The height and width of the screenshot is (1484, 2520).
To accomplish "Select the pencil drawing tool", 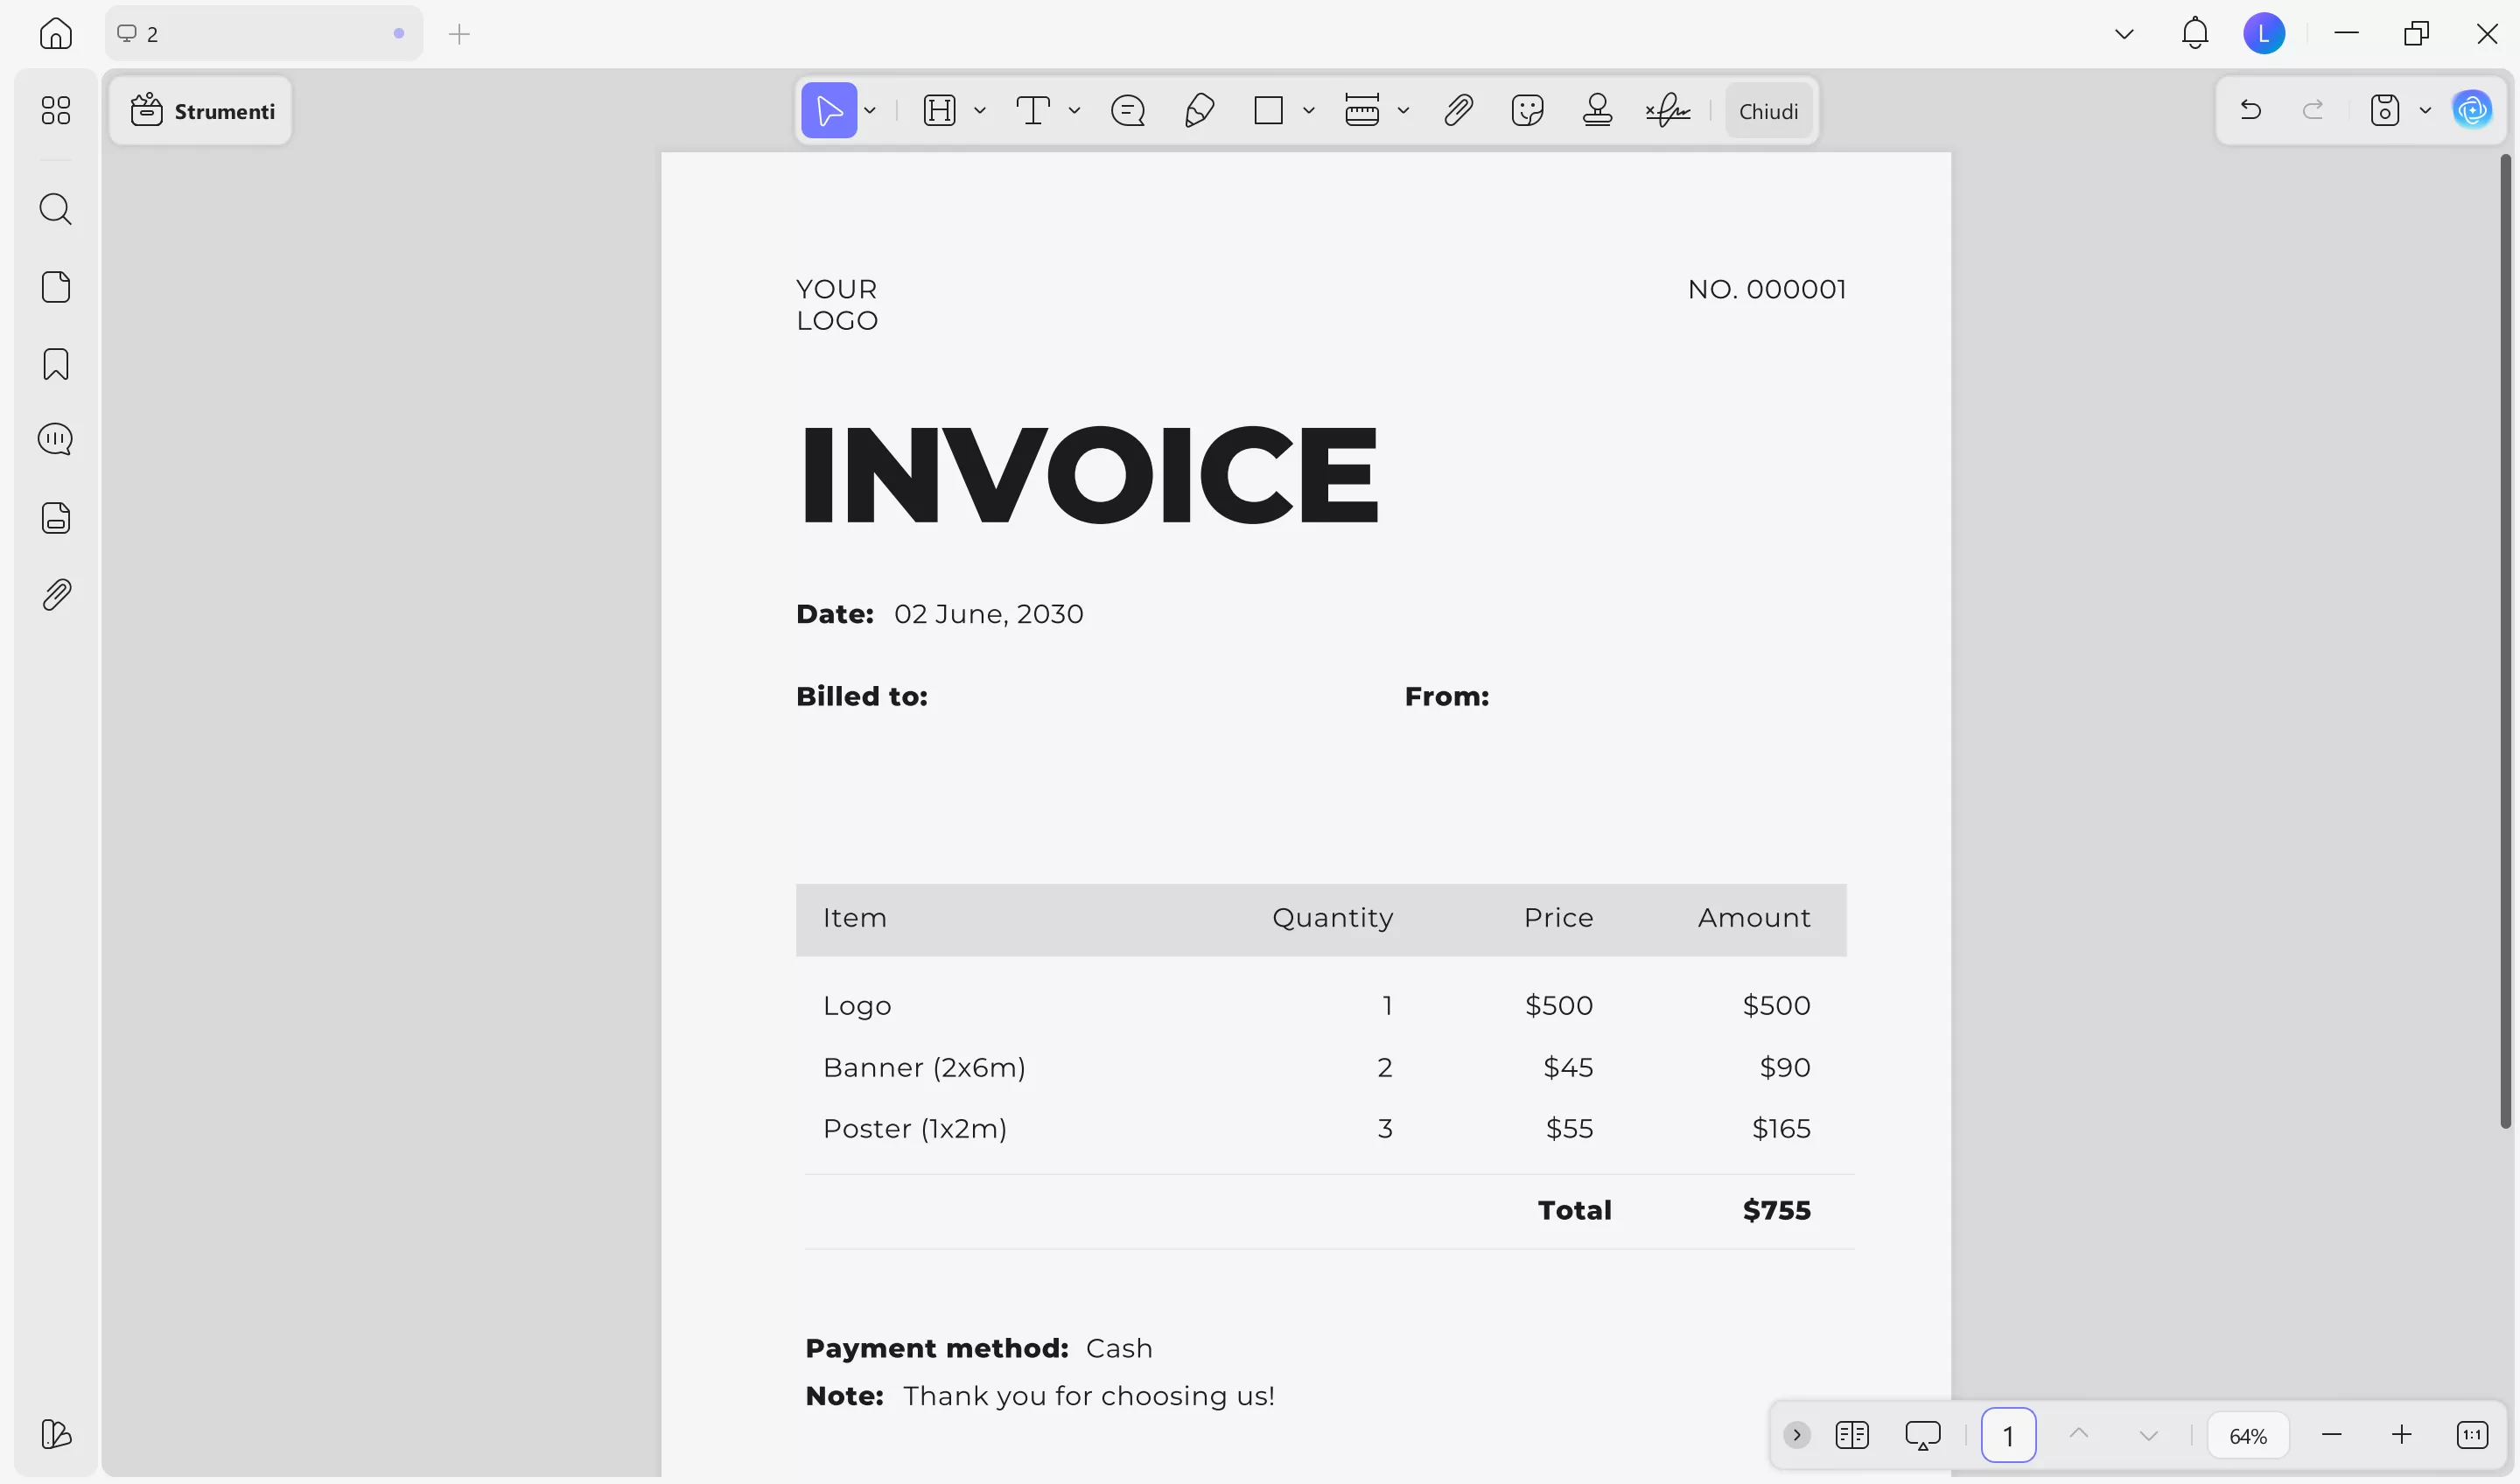I will click(1199, 110).
